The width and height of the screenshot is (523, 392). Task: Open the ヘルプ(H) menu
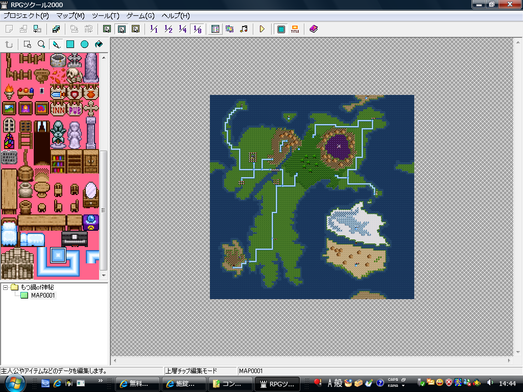[176, 16]
